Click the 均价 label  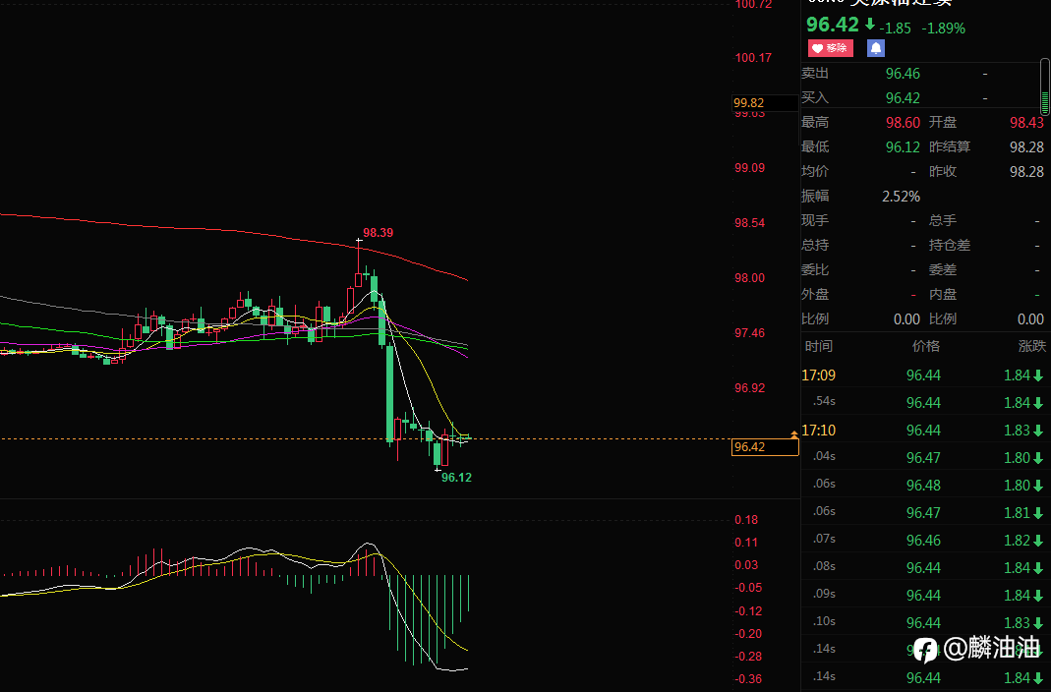point(815,171)
